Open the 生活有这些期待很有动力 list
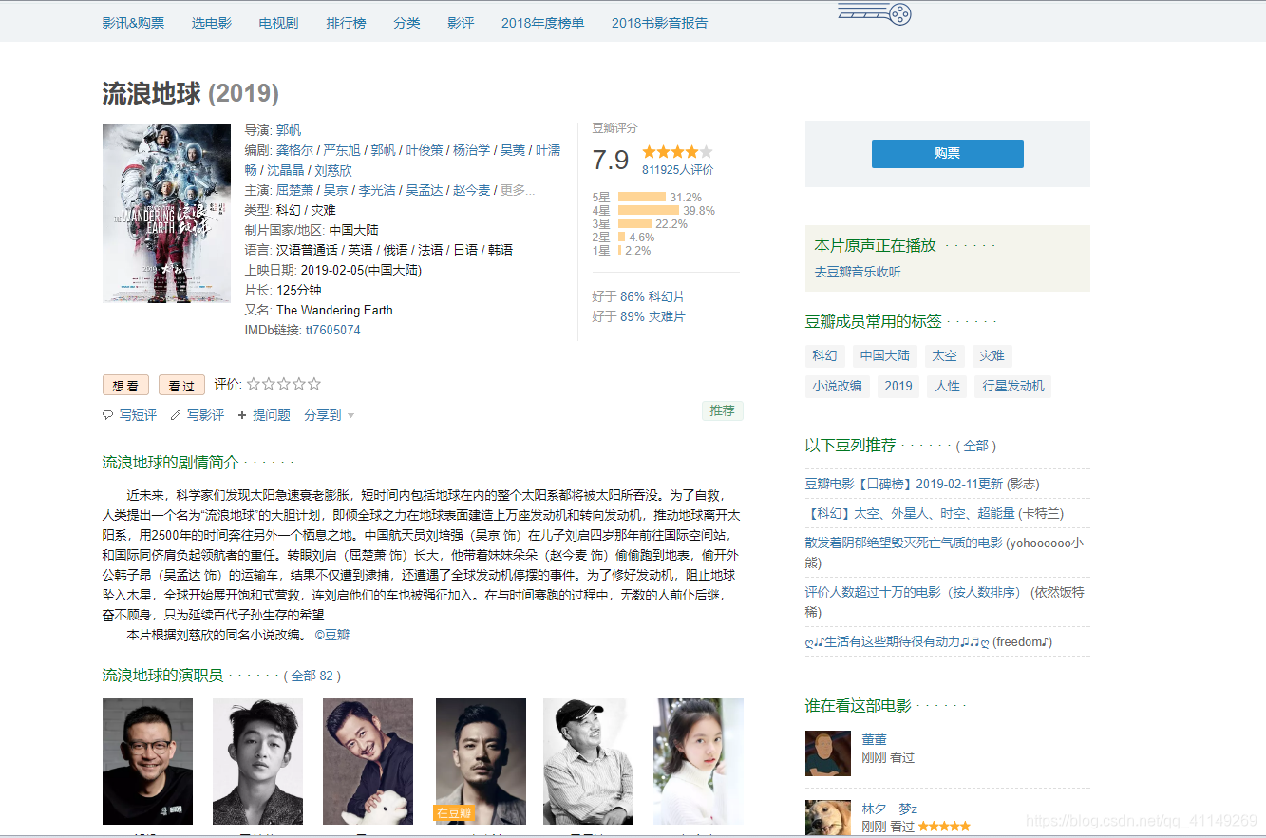The image size is (1266, 838). (x=898, y=641)
